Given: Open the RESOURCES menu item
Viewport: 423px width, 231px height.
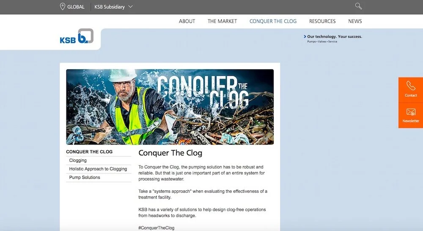Looking at the screenshot, I should tap(322, 21).
